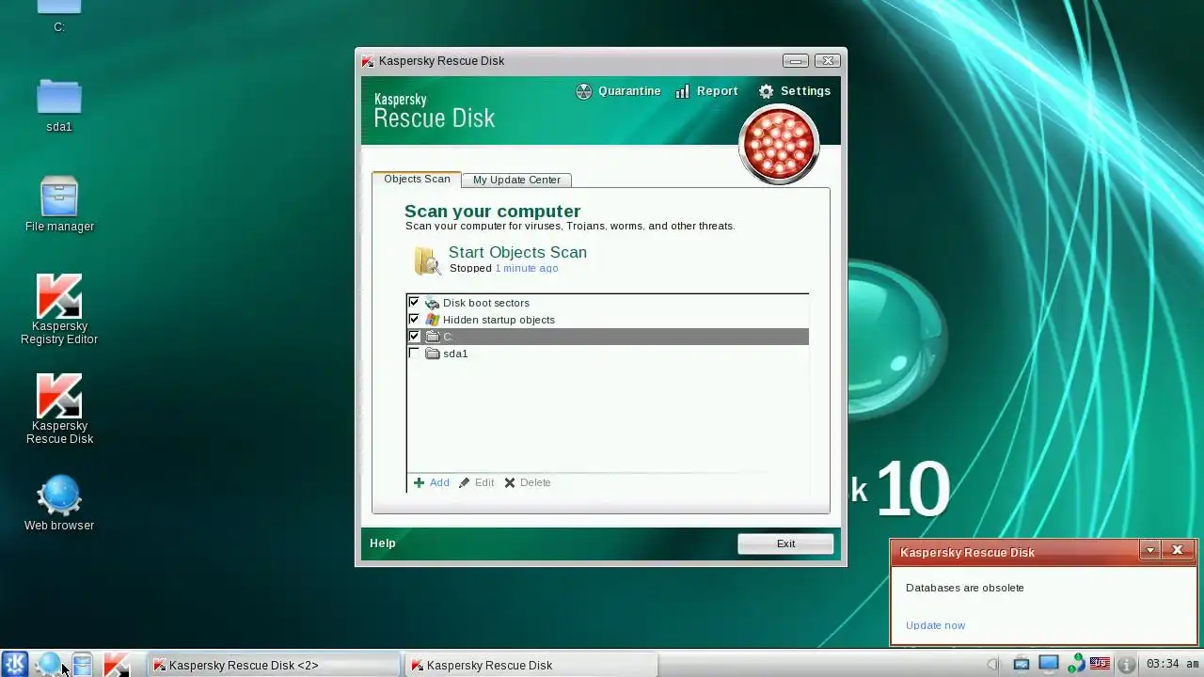
Task: Click the Hidden startup objects Windows icon
Action: click(432, 320)
